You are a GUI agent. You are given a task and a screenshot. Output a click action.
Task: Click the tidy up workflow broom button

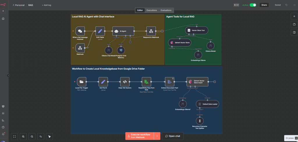49,136
